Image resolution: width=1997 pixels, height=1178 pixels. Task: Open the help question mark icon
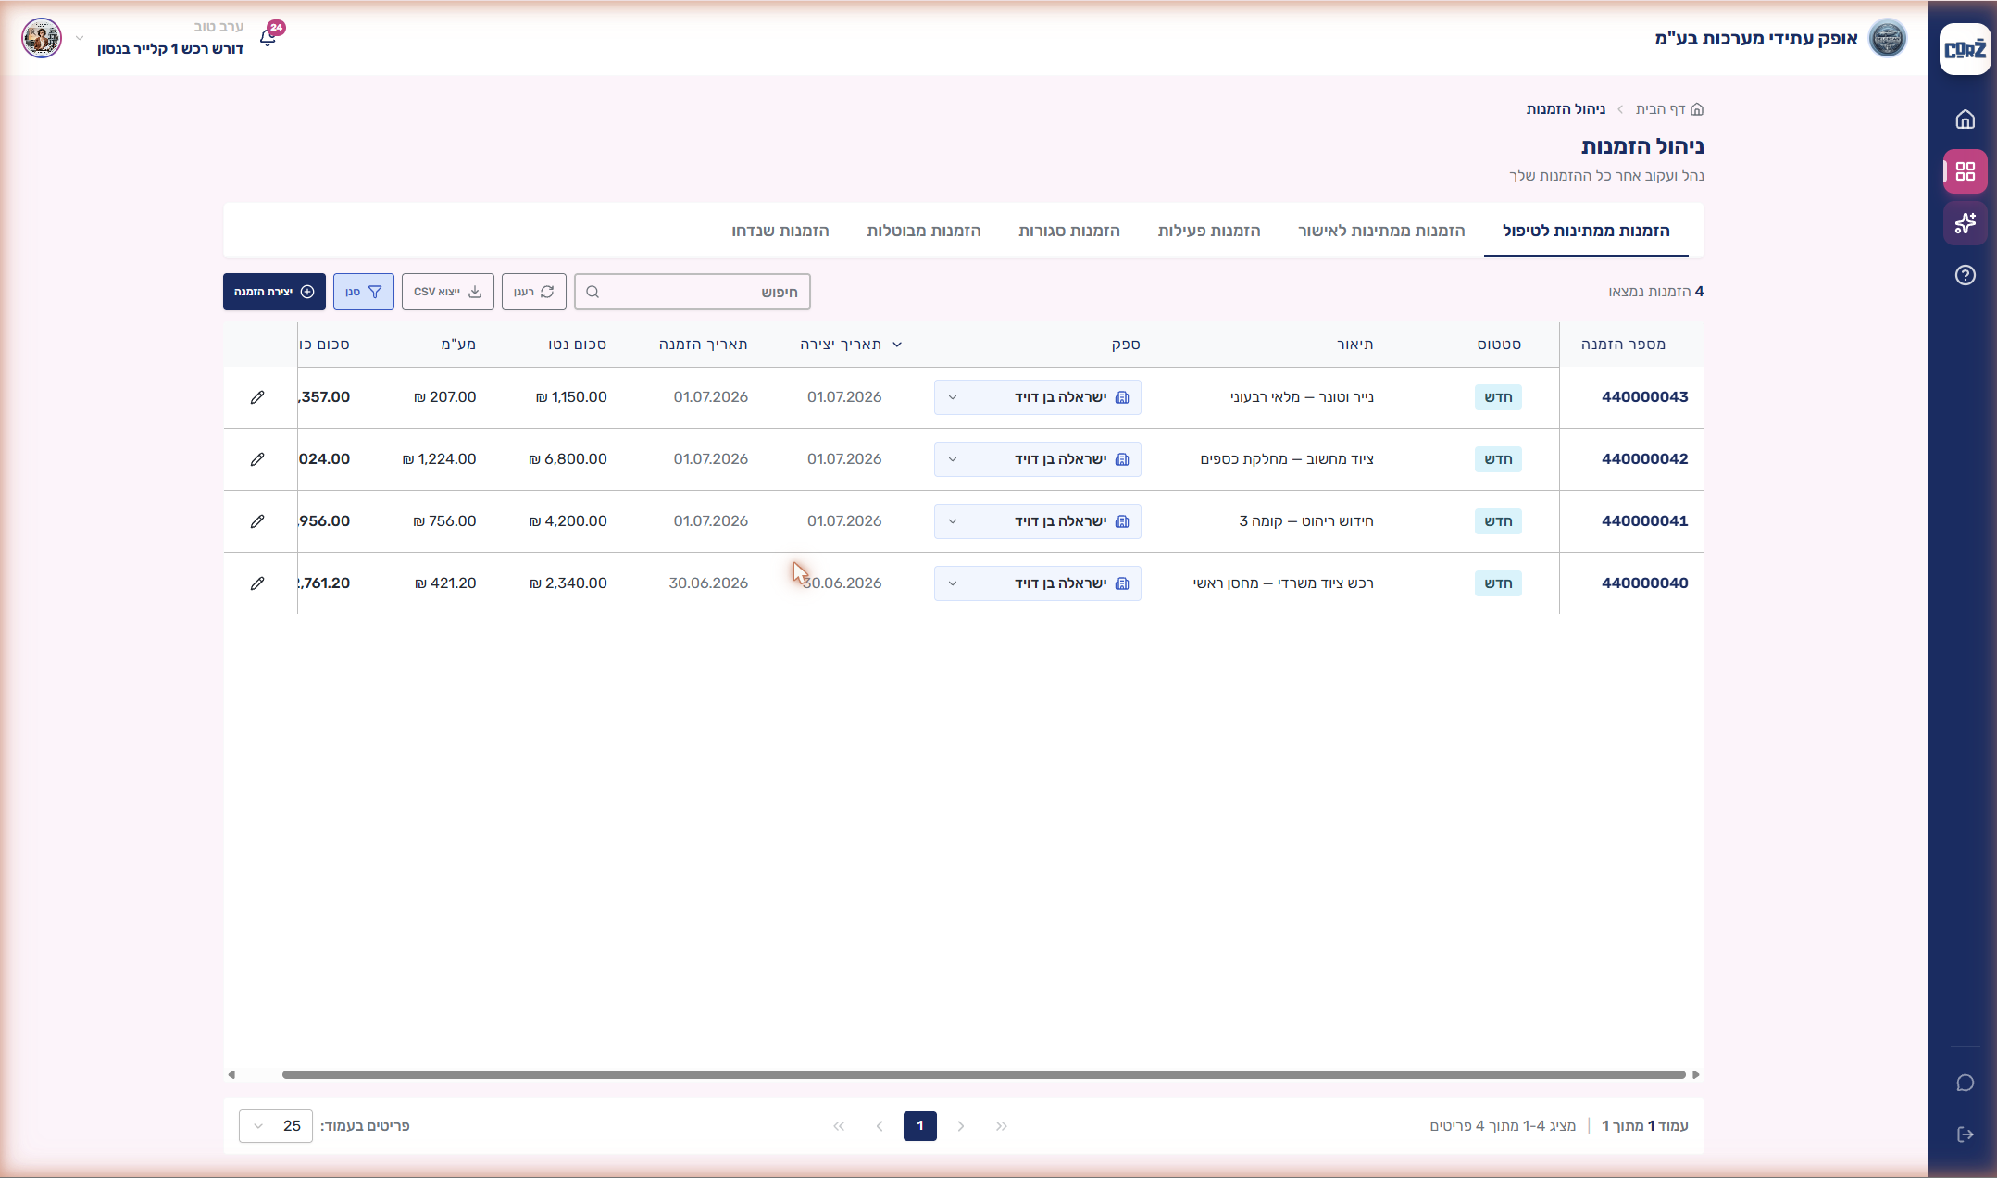[x=1965, y=275]
